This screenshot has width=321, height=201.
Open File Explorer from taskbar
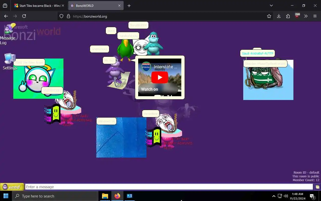[x=105, y=196]
